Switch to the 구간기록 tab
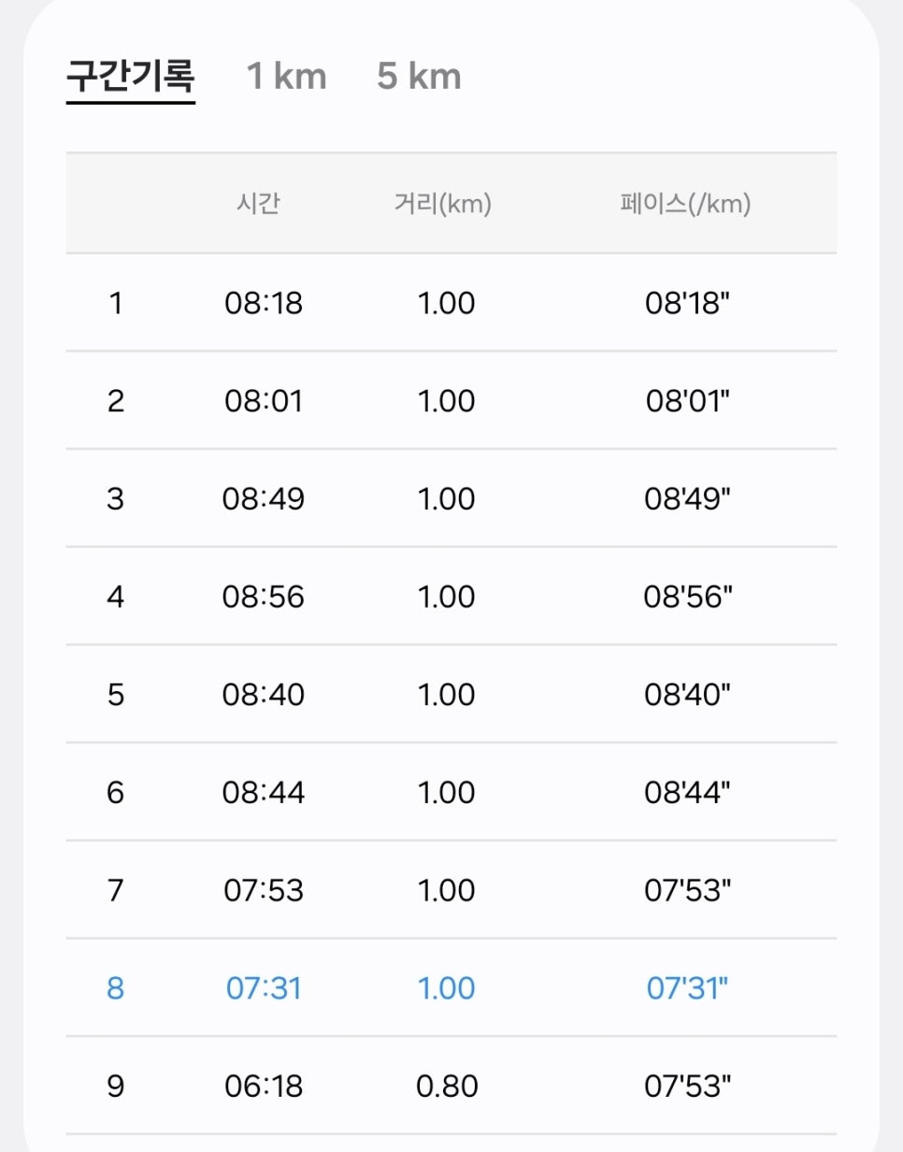This screenshot has width=903, height=1152. (x=131, y=76)
